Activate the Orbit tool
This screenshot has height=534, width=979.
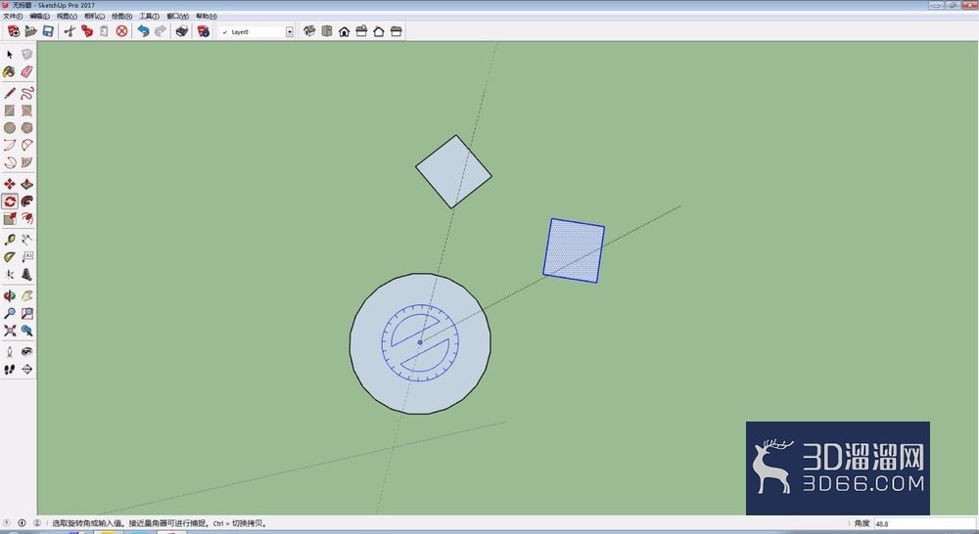click(10, 295)
